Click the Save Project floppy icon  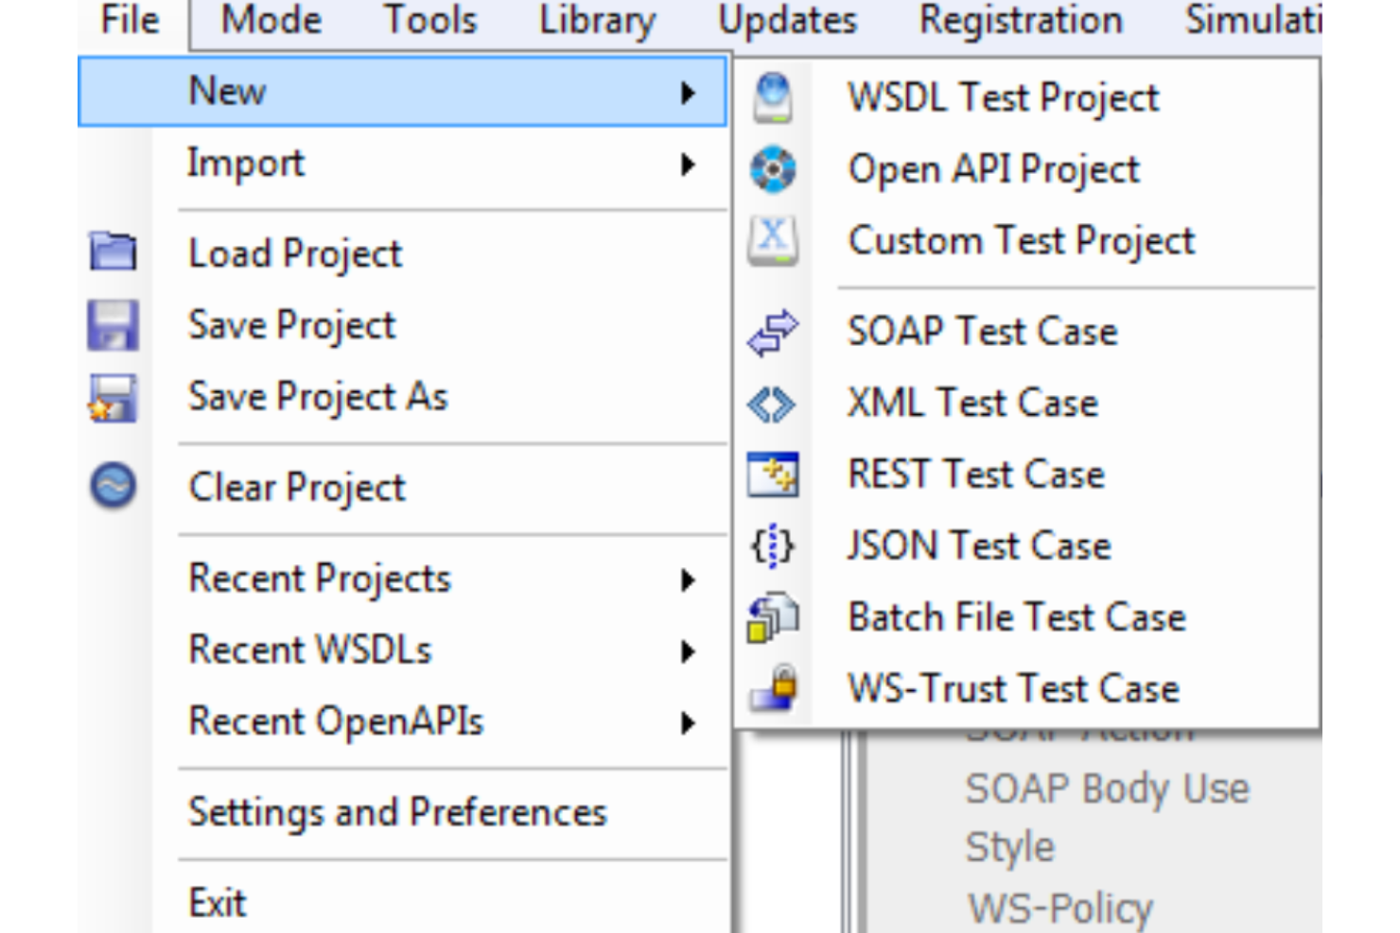point(114,325)
